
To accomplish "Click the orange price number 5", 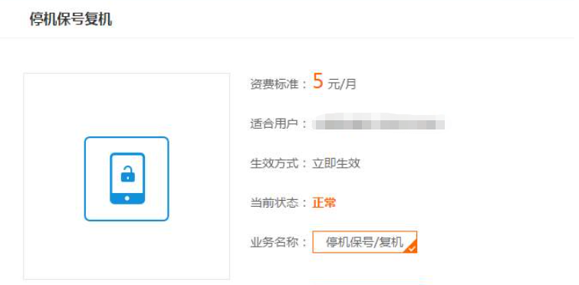I will tap(318, 81).
